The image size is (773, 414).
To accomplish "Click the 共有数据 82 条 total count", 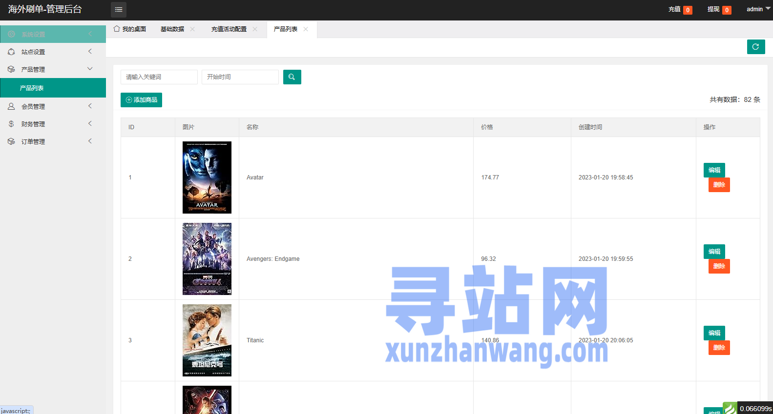I will tap(735, 99).
